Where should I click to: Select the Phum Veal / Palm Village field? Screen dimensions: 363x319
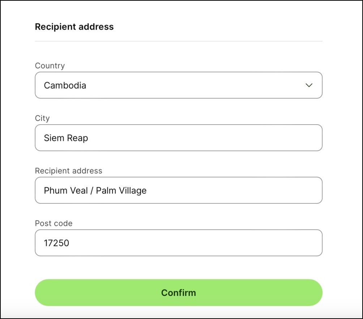(179, 190)
